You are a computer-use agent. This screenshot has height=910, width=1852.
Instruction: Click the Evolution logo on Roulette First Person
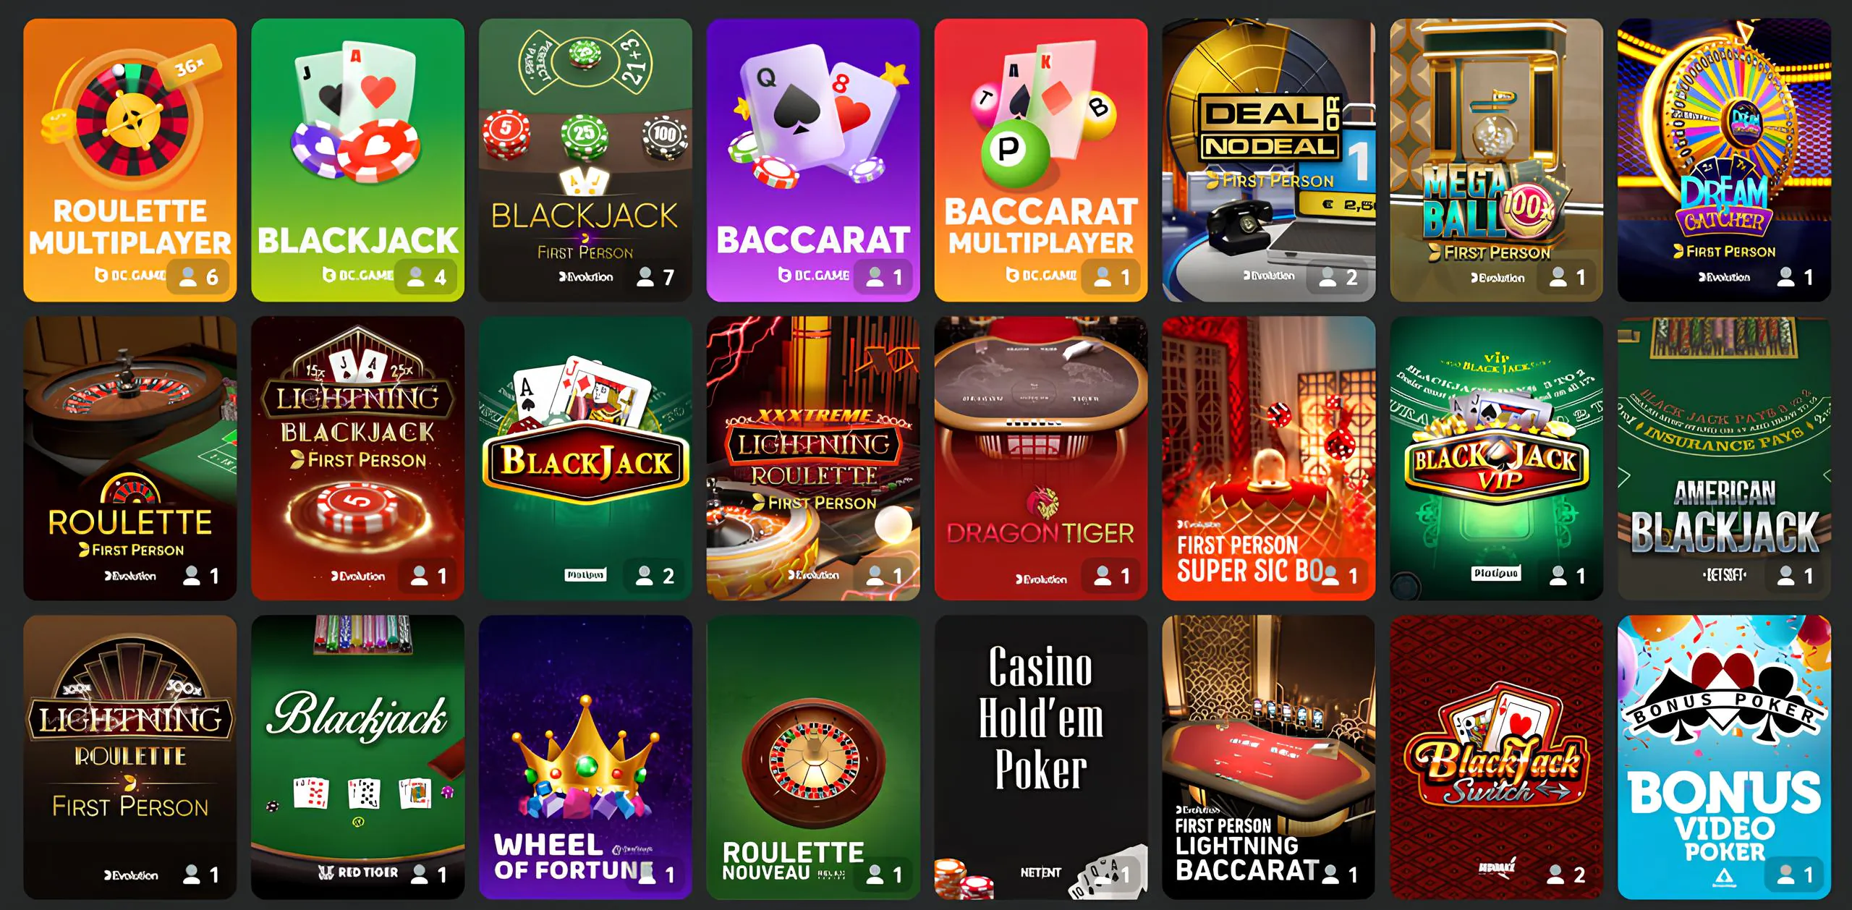coord(131,576)
